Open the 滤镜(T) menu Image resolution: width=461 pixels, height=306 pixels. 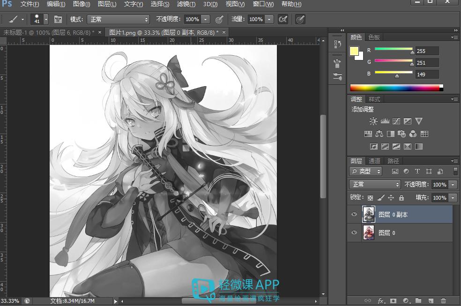186,4
